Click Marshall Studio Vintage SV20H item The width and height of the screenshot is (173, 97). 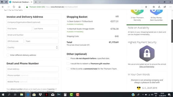click(x=81, y=29)
